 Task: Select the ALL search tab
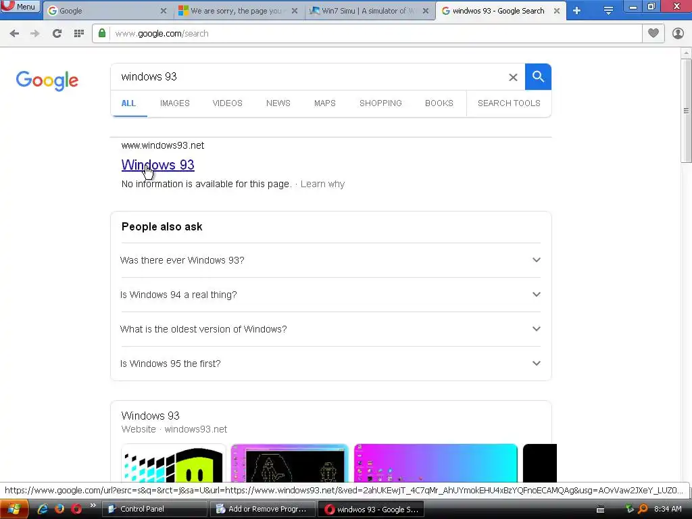[x=128, y=103]
